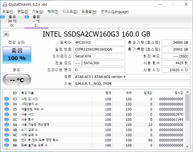
Task: Click the 현재 column header
Action: pos(102,93)
